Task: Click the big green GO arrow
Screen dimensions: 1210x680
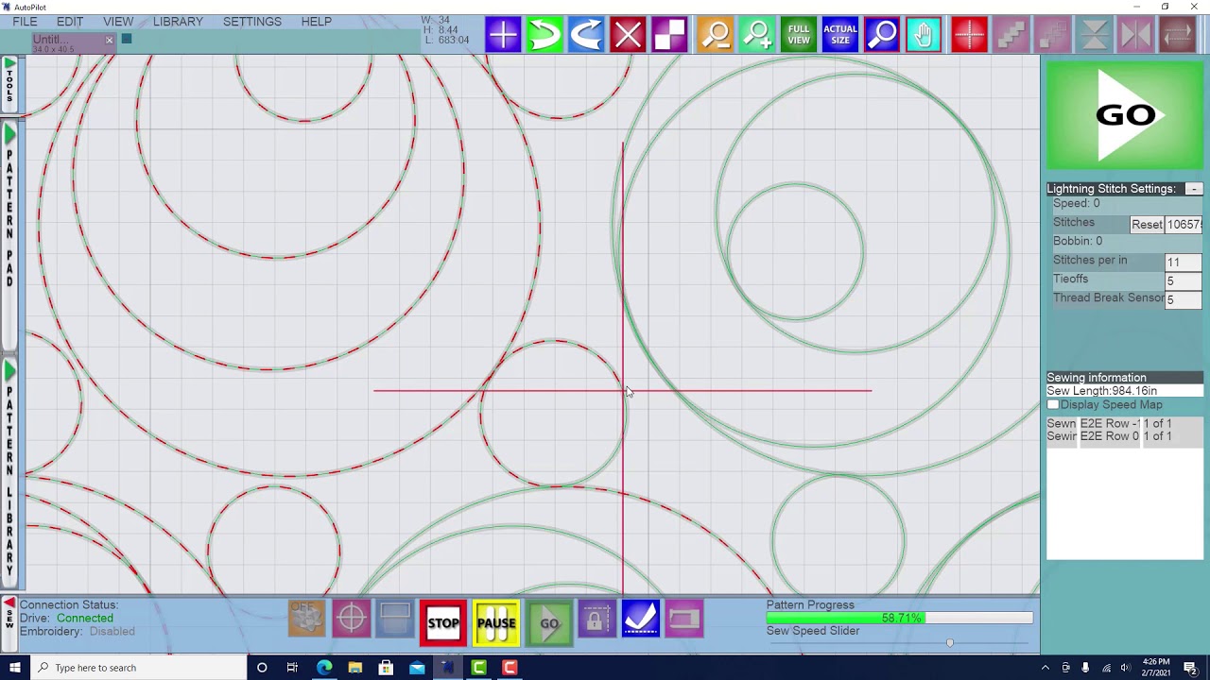Action: click(x=1125, y=115)
